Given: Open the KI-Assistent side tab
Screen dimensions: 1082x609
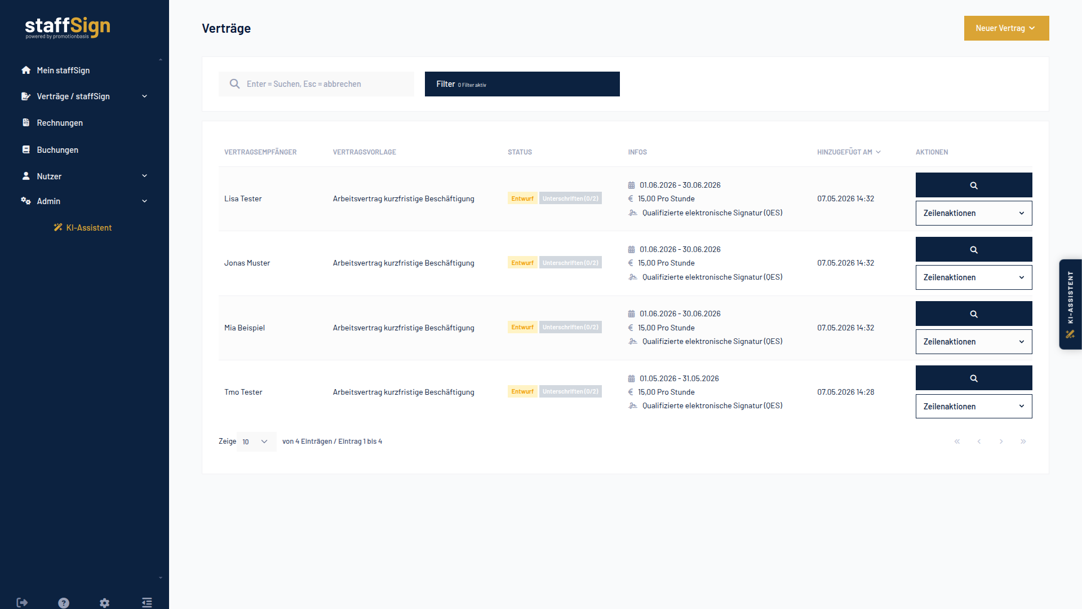Looking at the screenshot, I should click(1070, 304).
